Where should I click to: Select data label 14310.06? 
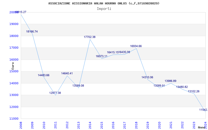point(147,77)
